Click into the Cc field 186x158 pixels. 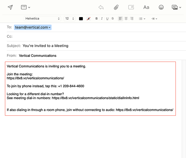(x=96, y=37)
